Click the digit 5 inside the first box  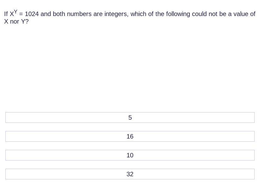(x=130, y=117)
